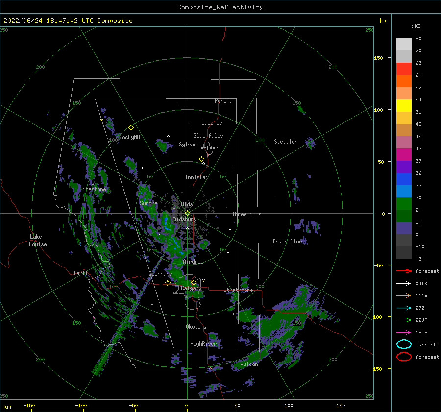The height and width of the screenshot is (412, 441).
Task: Click the indigo 10 dBZ color swatch
Action: (404, 228)
